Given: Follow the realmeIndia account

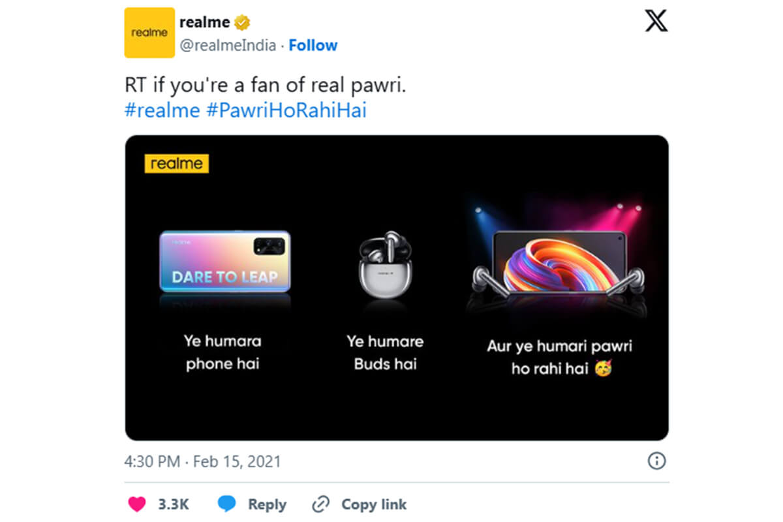Looking at the screenshot, I should tap(313, 46).
